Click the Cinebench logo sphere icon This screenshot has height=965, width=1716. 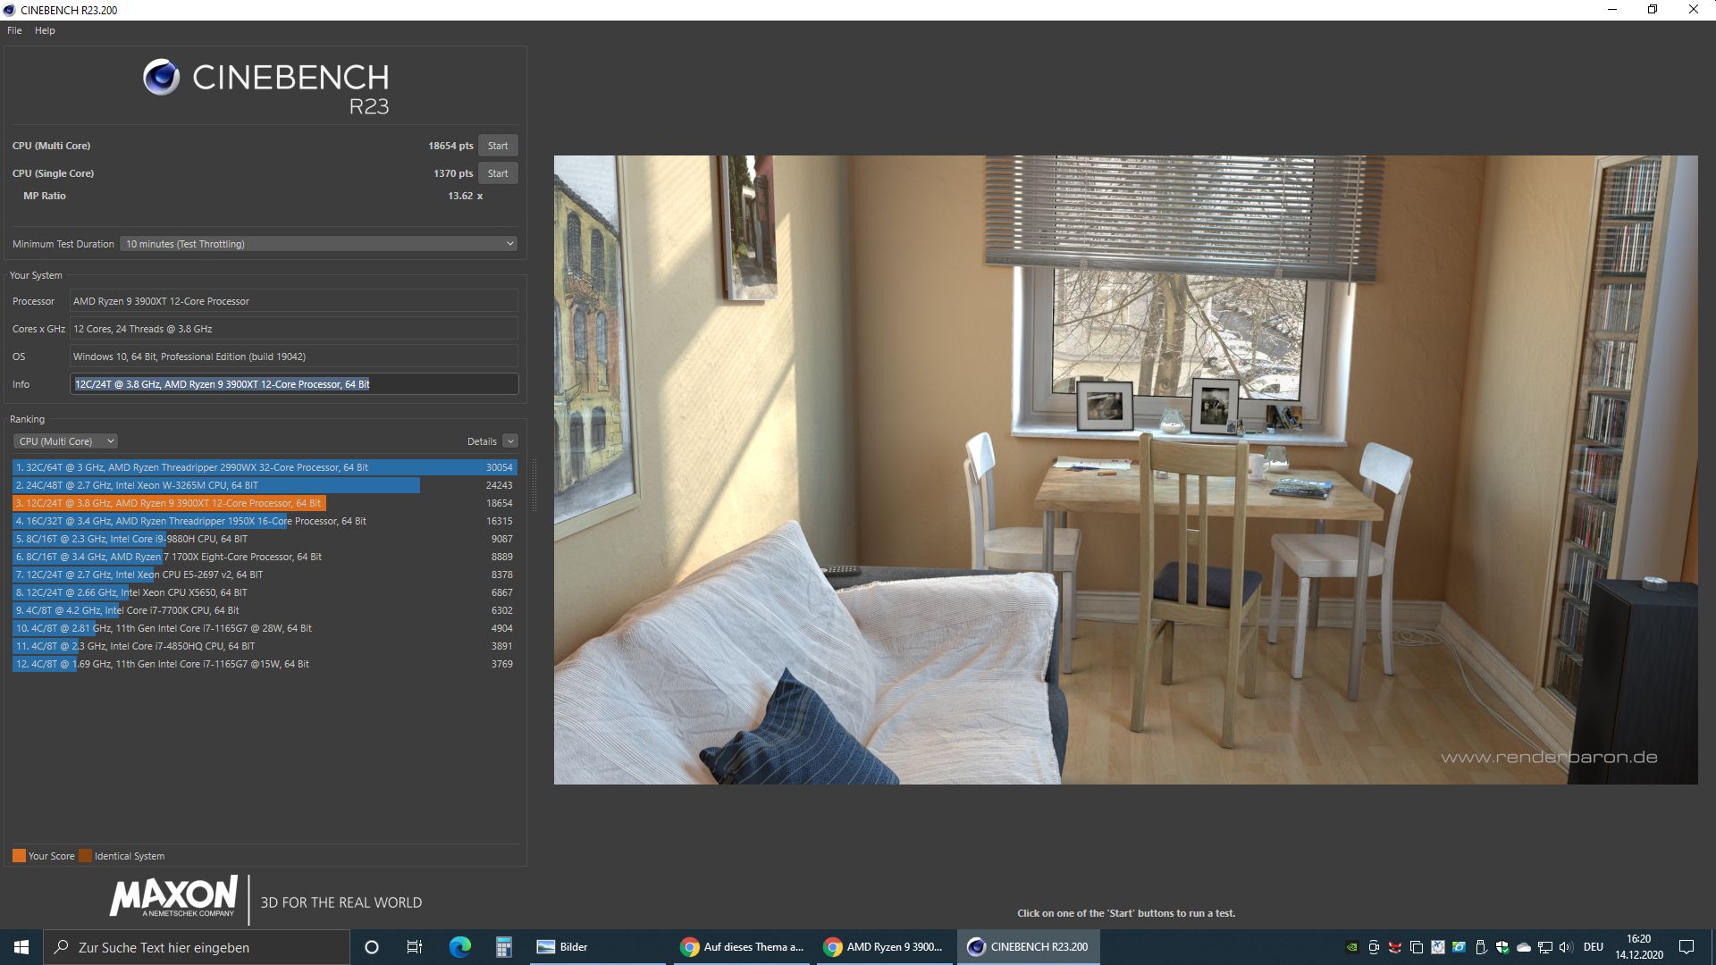pyautogui.click(x=162, y=78)
